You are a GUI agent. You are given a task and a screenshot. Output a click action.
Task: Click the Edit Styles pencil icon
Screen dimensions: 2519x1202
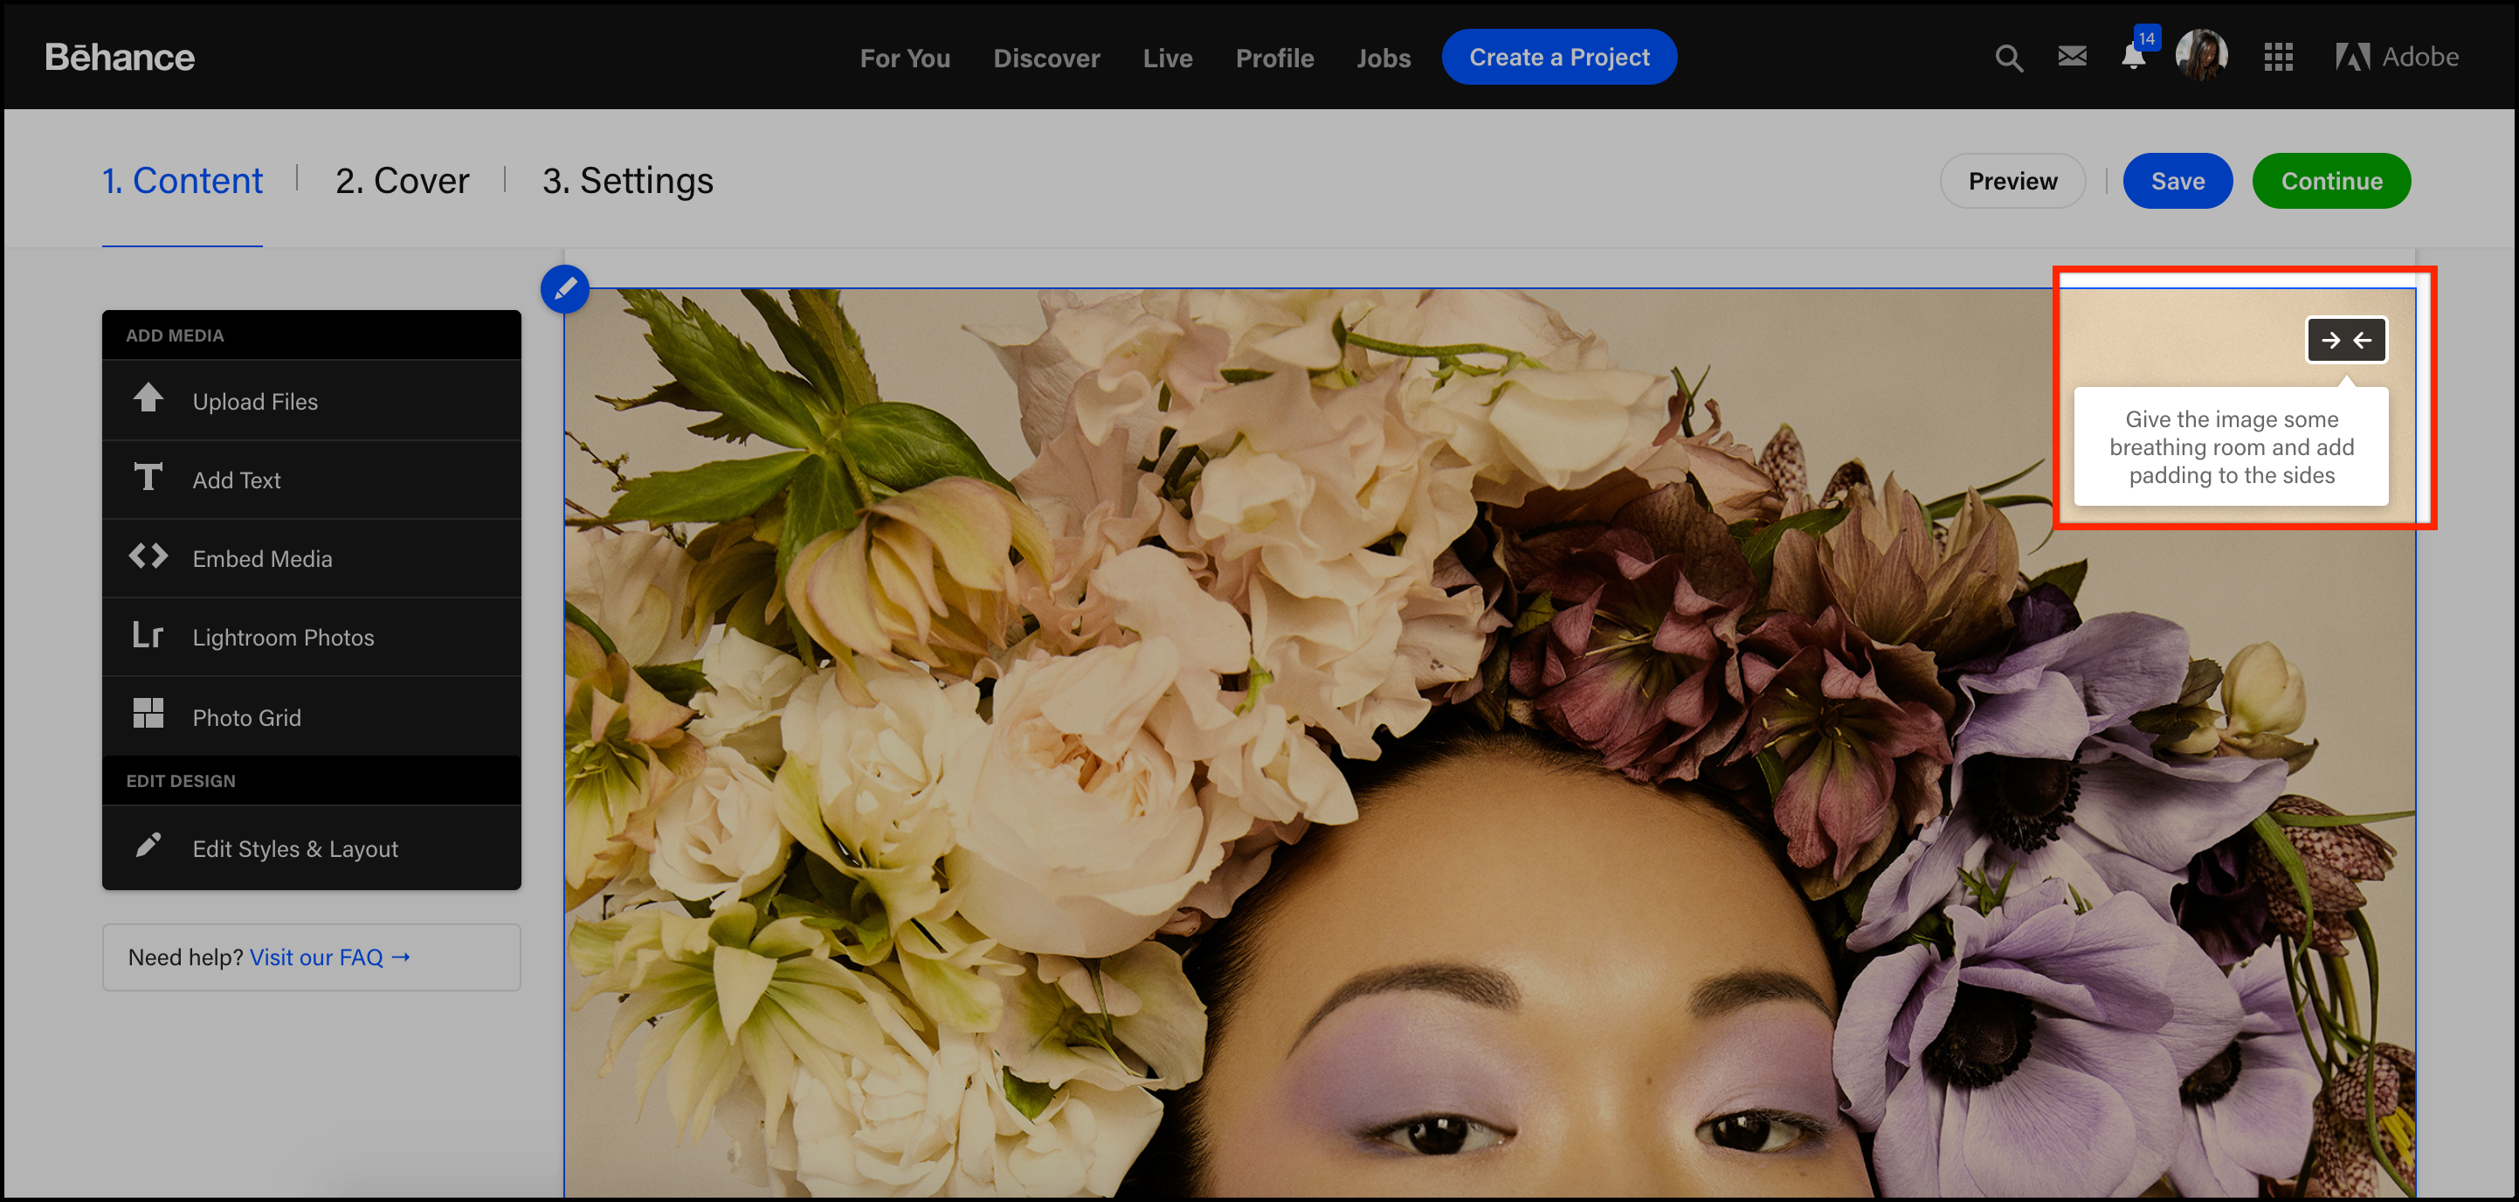[x=148, y=845]
